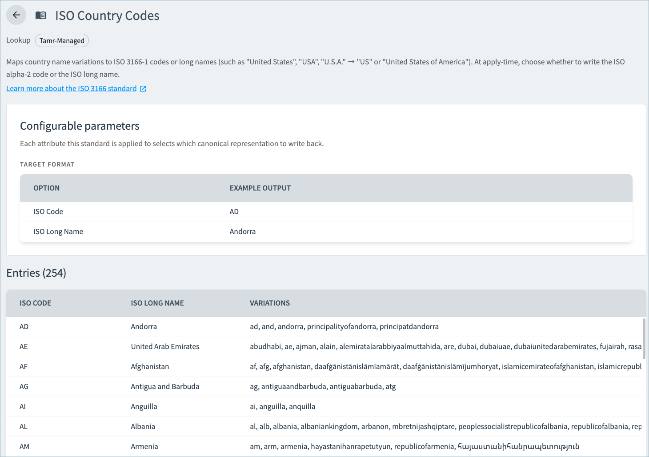The height and width of the screenshot is (457, 649).
Task: Select the AE code cell
Action: pyautogui.click(x=24, y=346)
